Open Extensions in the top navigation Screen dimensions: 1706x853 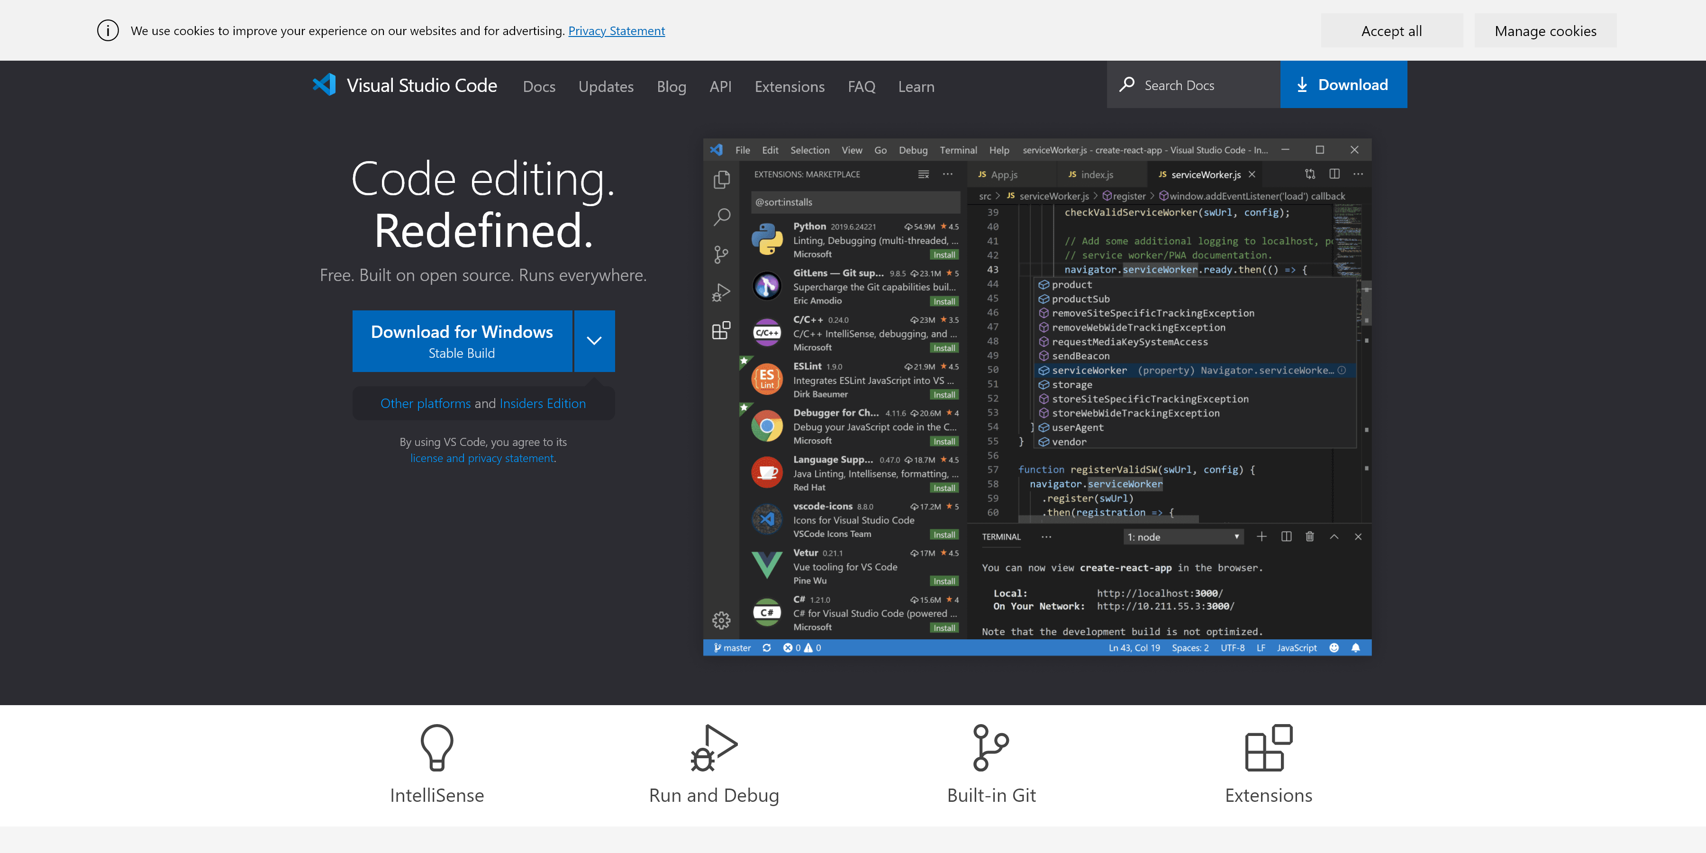click(789, 86)
